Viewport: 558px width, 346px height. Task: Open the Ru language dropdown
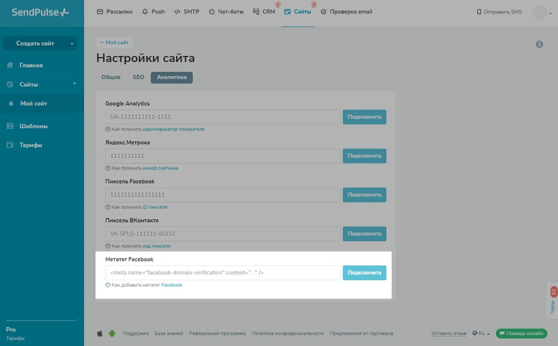(481, 334)
